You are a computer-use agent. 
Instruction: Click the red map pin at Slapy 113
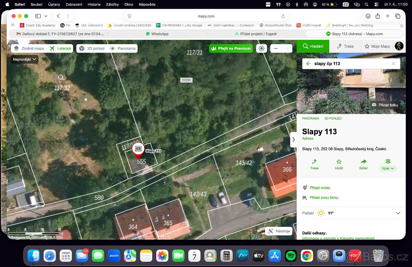[138, 150]
